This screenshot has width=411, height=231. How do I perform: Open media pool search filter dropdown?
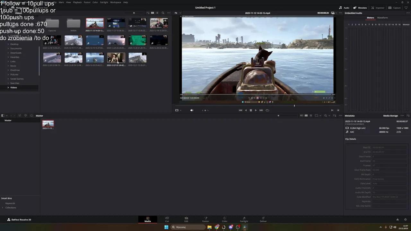click(329, 116)
